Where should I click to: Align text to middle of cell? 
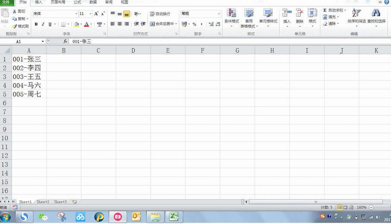(x=120, y=14)
